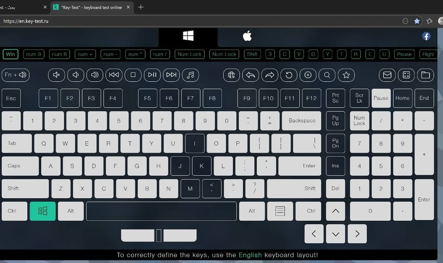The width and height of the screenshot is (443, 263).
Task: Switch to the Apple keyboard tab
Action: pos(247,36)
